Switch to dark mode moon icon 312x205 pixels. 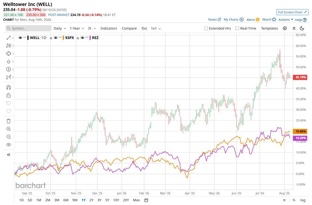tap(302, 28)
